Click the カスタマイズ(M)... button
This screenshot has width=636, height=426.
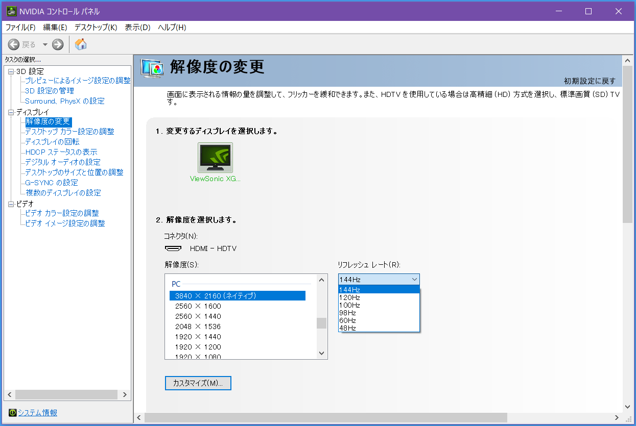pyautogui.click(x=198, y=383)
